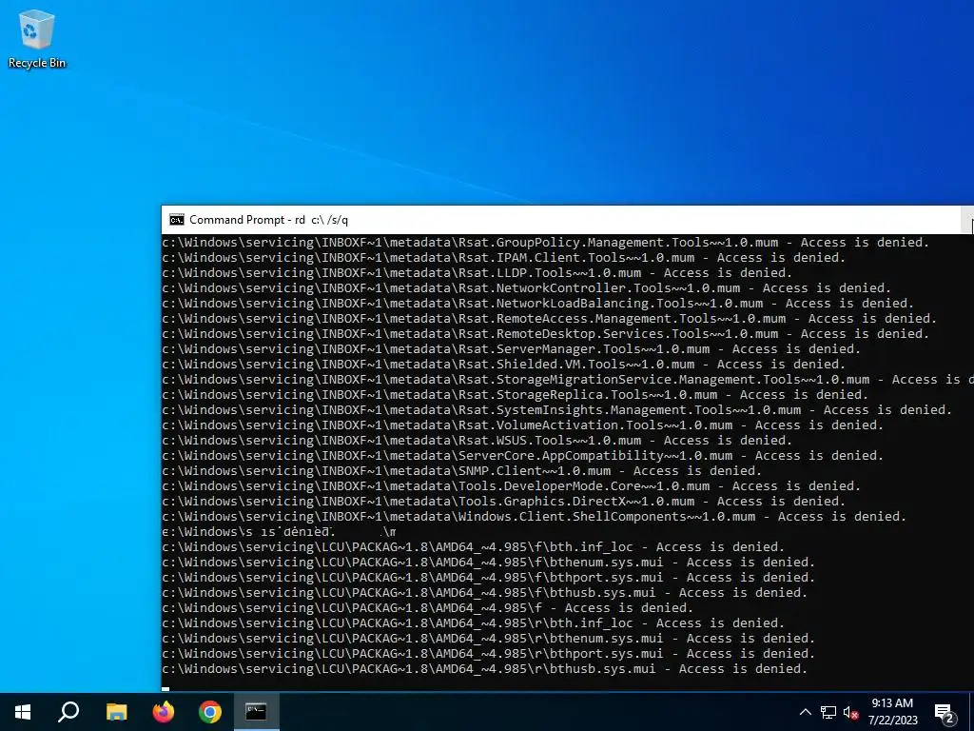Click the Command Prompt title bar icon
This screenshot has width=974, height=731.
(176, 220)
